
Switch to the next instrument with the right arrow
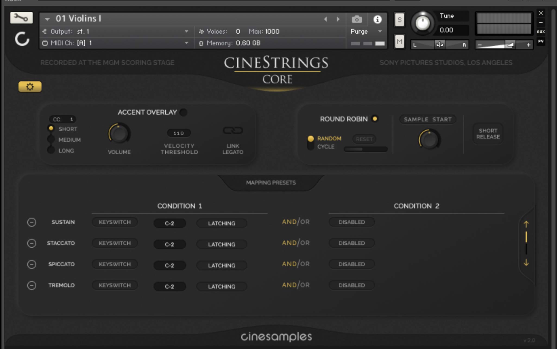(338, 19)
